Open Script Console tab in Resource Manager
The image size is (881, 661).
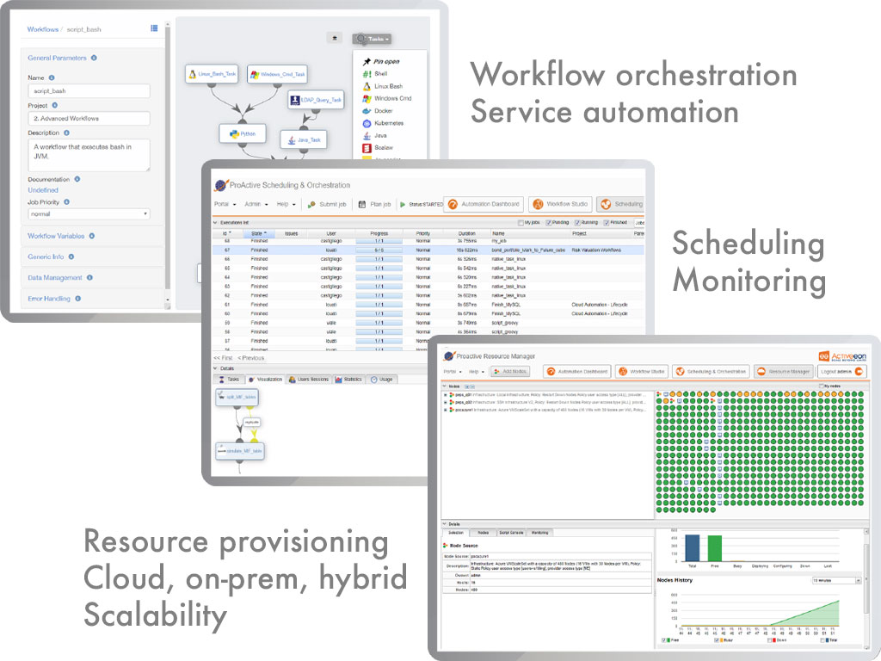click(x=511, y=532)
